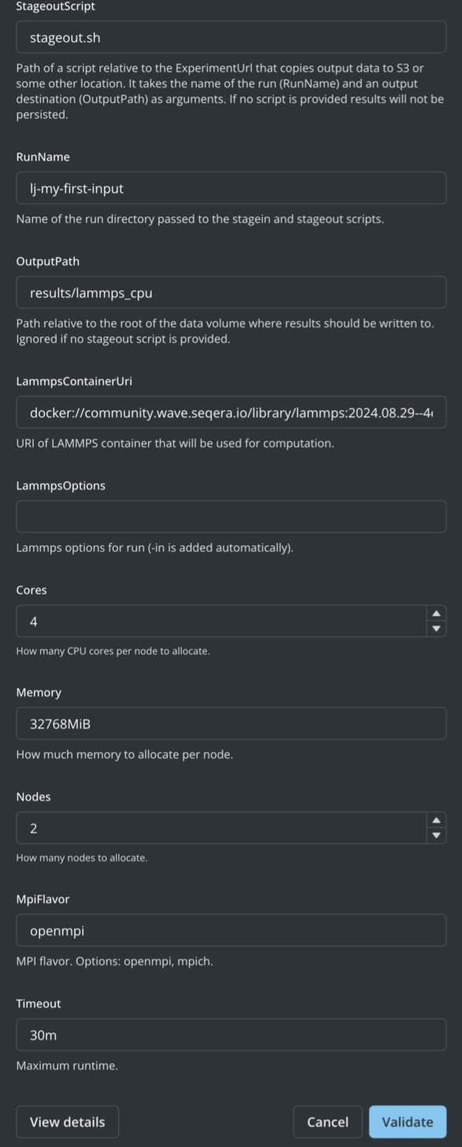This screenshot has width=462, height=1147.
Task: Click the LammpsContainerUri docker URI field
Action: tap(231, 411)
